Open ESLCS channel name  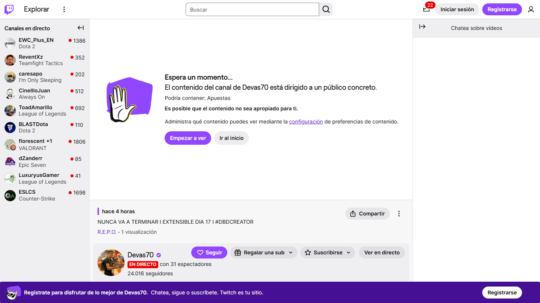[x=27, y=192]
